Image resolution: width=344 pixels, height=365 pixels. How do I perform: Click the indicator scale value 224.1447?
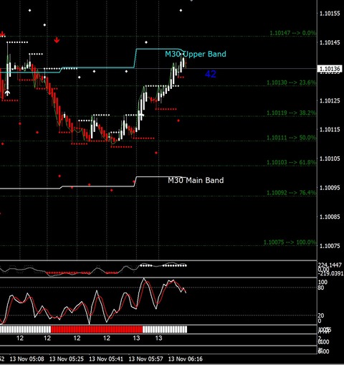[330, 265]
